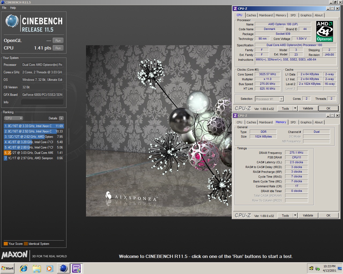Screen dimensions: 343x274
Task: Click the Your Score orange swatch
Action: pos(6,244)
